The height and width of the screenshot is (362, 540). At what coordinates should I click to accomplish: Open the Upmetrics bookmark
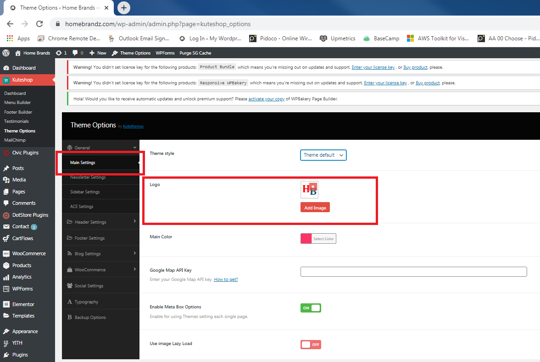point(338,38)
